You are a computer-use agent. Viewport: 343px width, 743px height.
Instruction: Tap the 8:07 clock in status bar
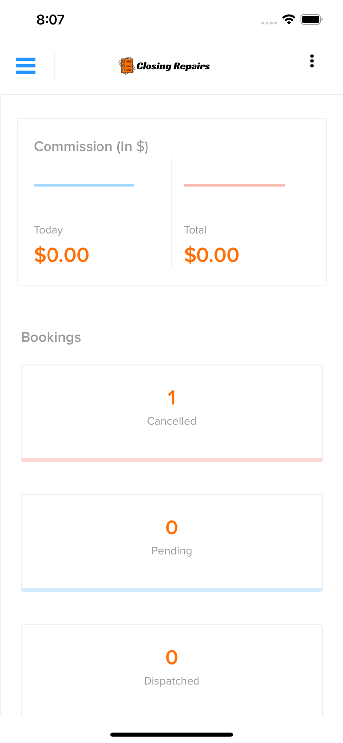coord(50,20)
